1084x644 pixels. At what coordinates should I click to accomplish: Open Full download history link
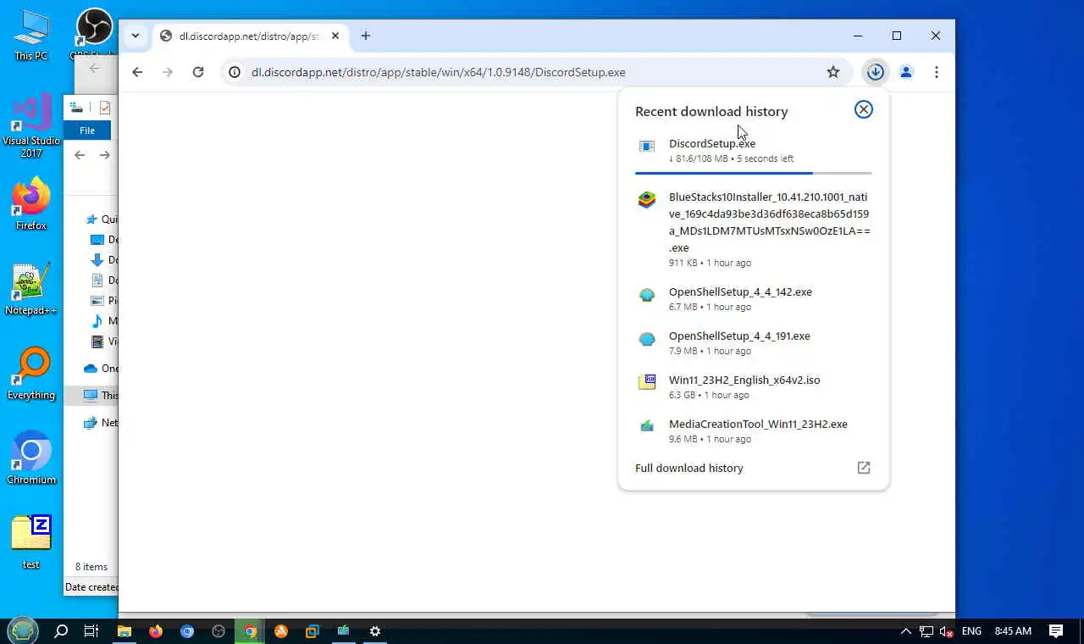point(689,468)
